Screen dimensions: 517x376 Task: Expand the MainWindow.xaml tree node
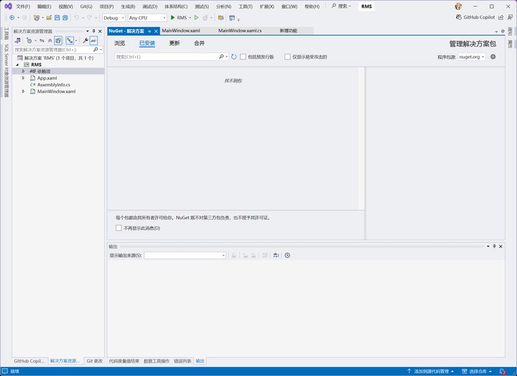point(24,92)
